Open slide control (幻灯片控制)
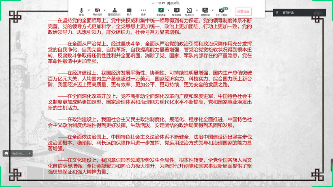 [221, 11]
